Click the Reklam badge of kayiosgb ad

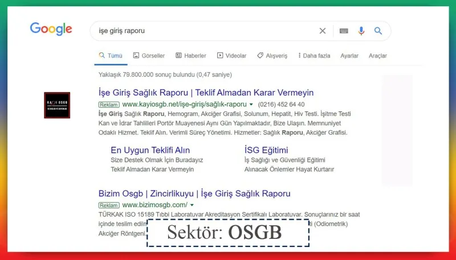(109, 105)
